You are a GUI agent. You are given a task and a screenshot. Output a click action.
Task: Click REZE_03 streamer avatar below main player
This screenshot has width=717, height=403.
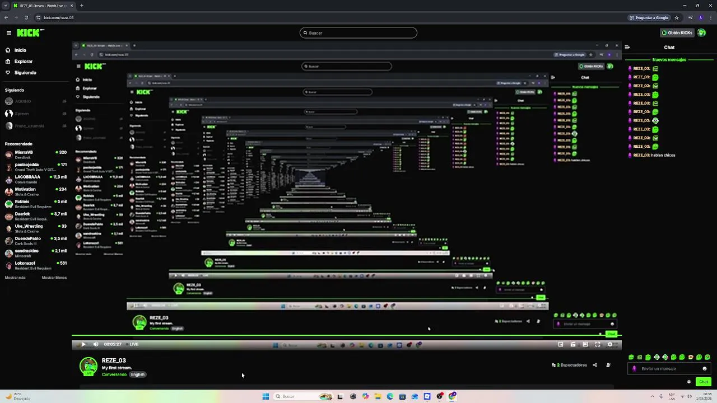(x=88, y=367)
